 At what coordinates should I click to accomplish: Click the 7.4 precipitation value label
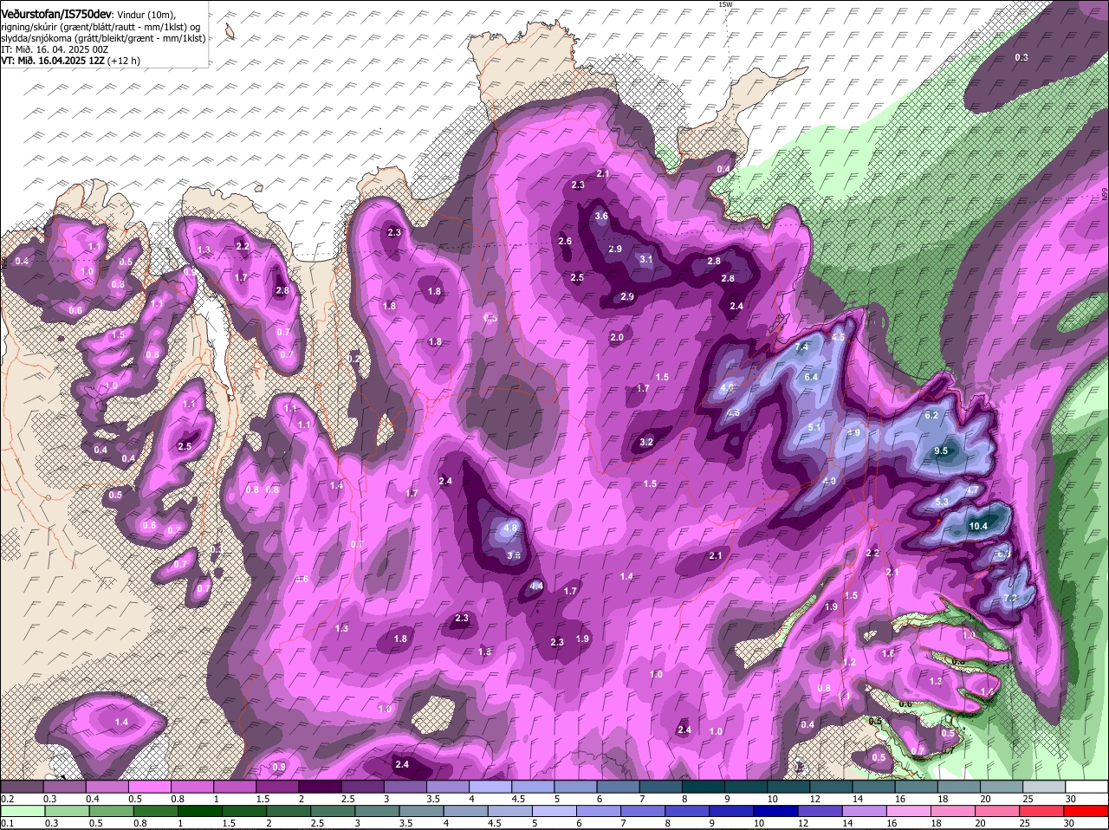coord(801,347)
